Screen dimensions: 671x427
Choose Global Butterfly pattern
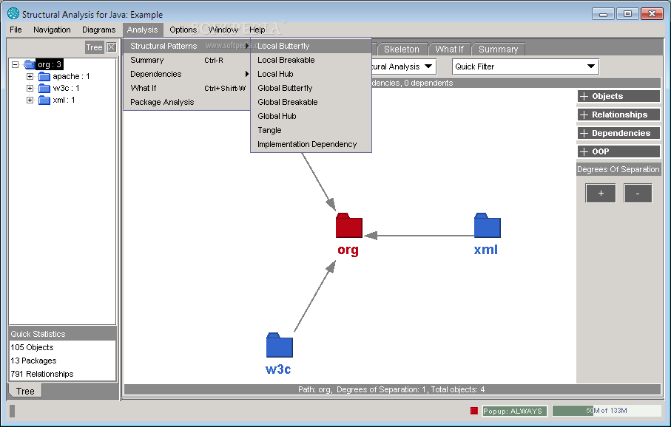[311, 89]
